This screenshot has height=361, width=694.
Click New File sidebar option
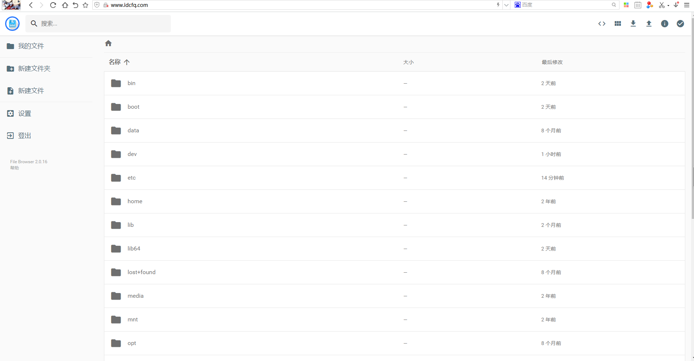tap(31, 91)
